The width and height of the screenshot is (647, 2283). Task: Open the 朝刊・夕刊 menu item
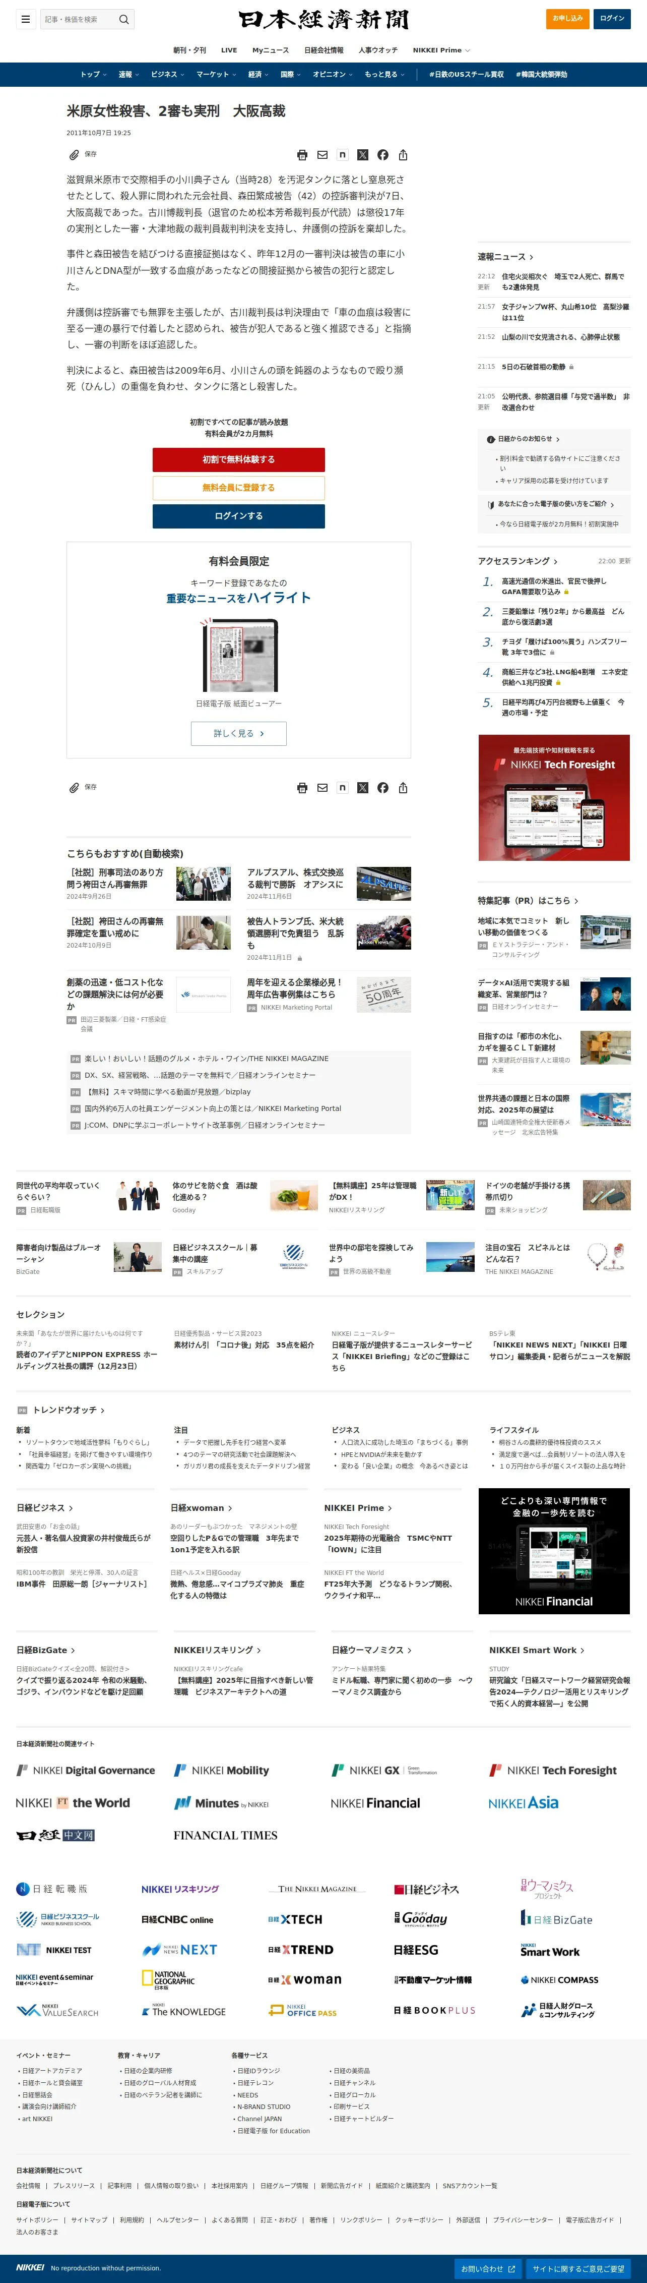point(189,50)
